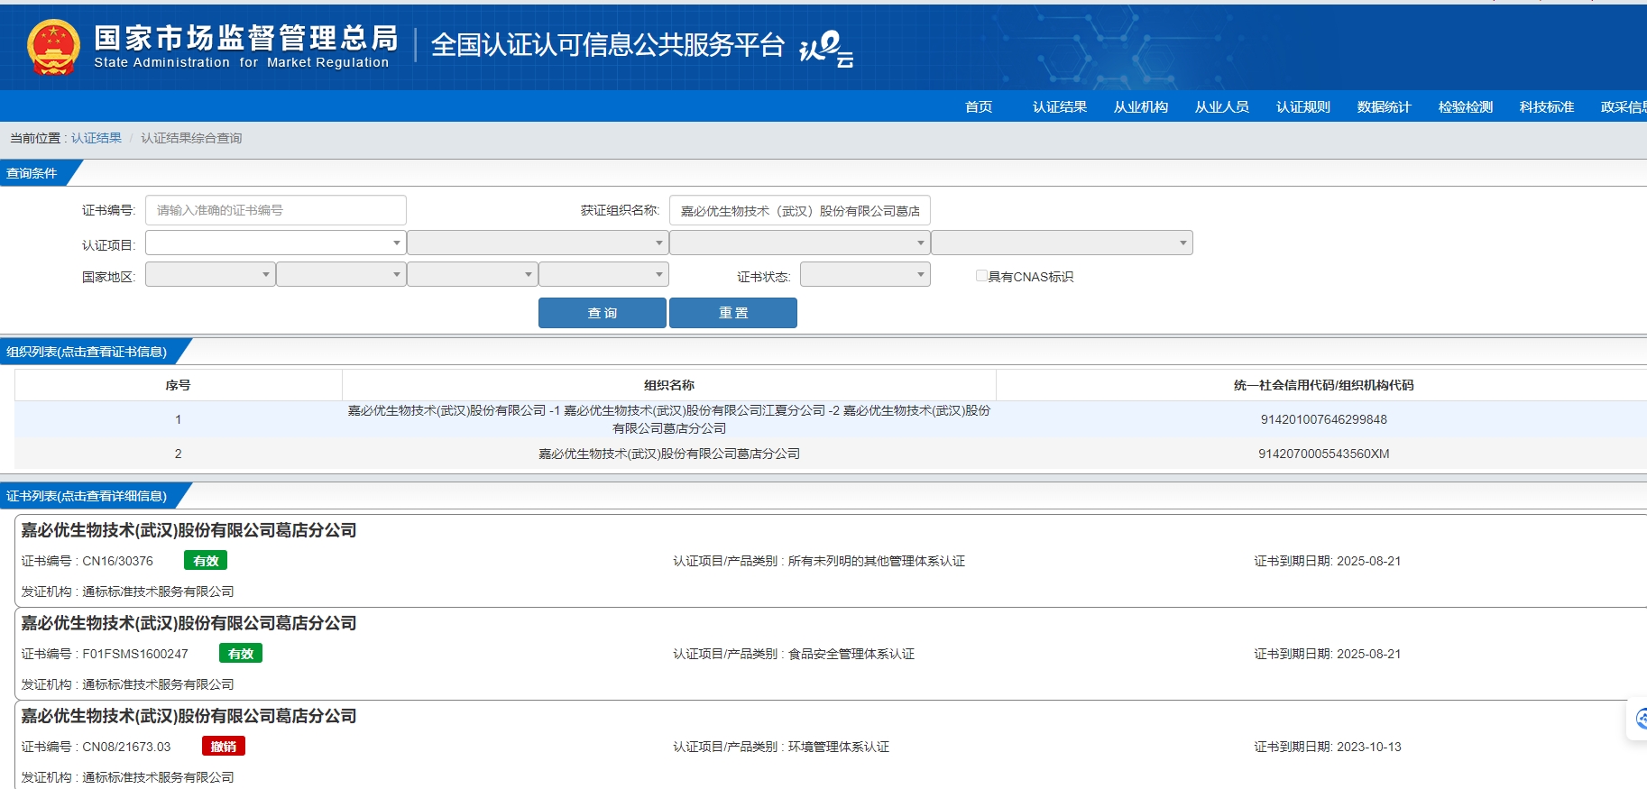Open the third 国家地区 dropdown

pos(473,274)
